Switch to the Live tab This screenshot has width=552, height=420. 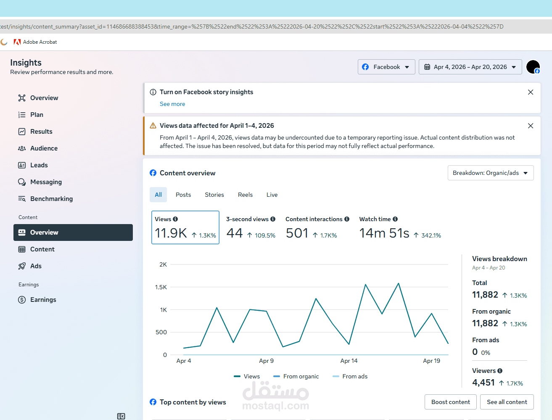[272, 195]
